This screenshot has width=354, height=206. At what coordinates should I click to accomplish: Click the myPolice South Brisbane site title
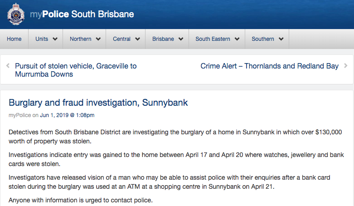pyautogui.click(x=82, y=14)
